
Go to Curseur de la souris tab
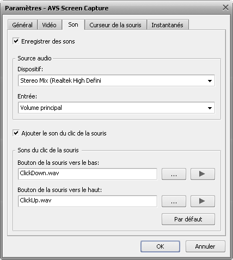click(x=115, y=25)
